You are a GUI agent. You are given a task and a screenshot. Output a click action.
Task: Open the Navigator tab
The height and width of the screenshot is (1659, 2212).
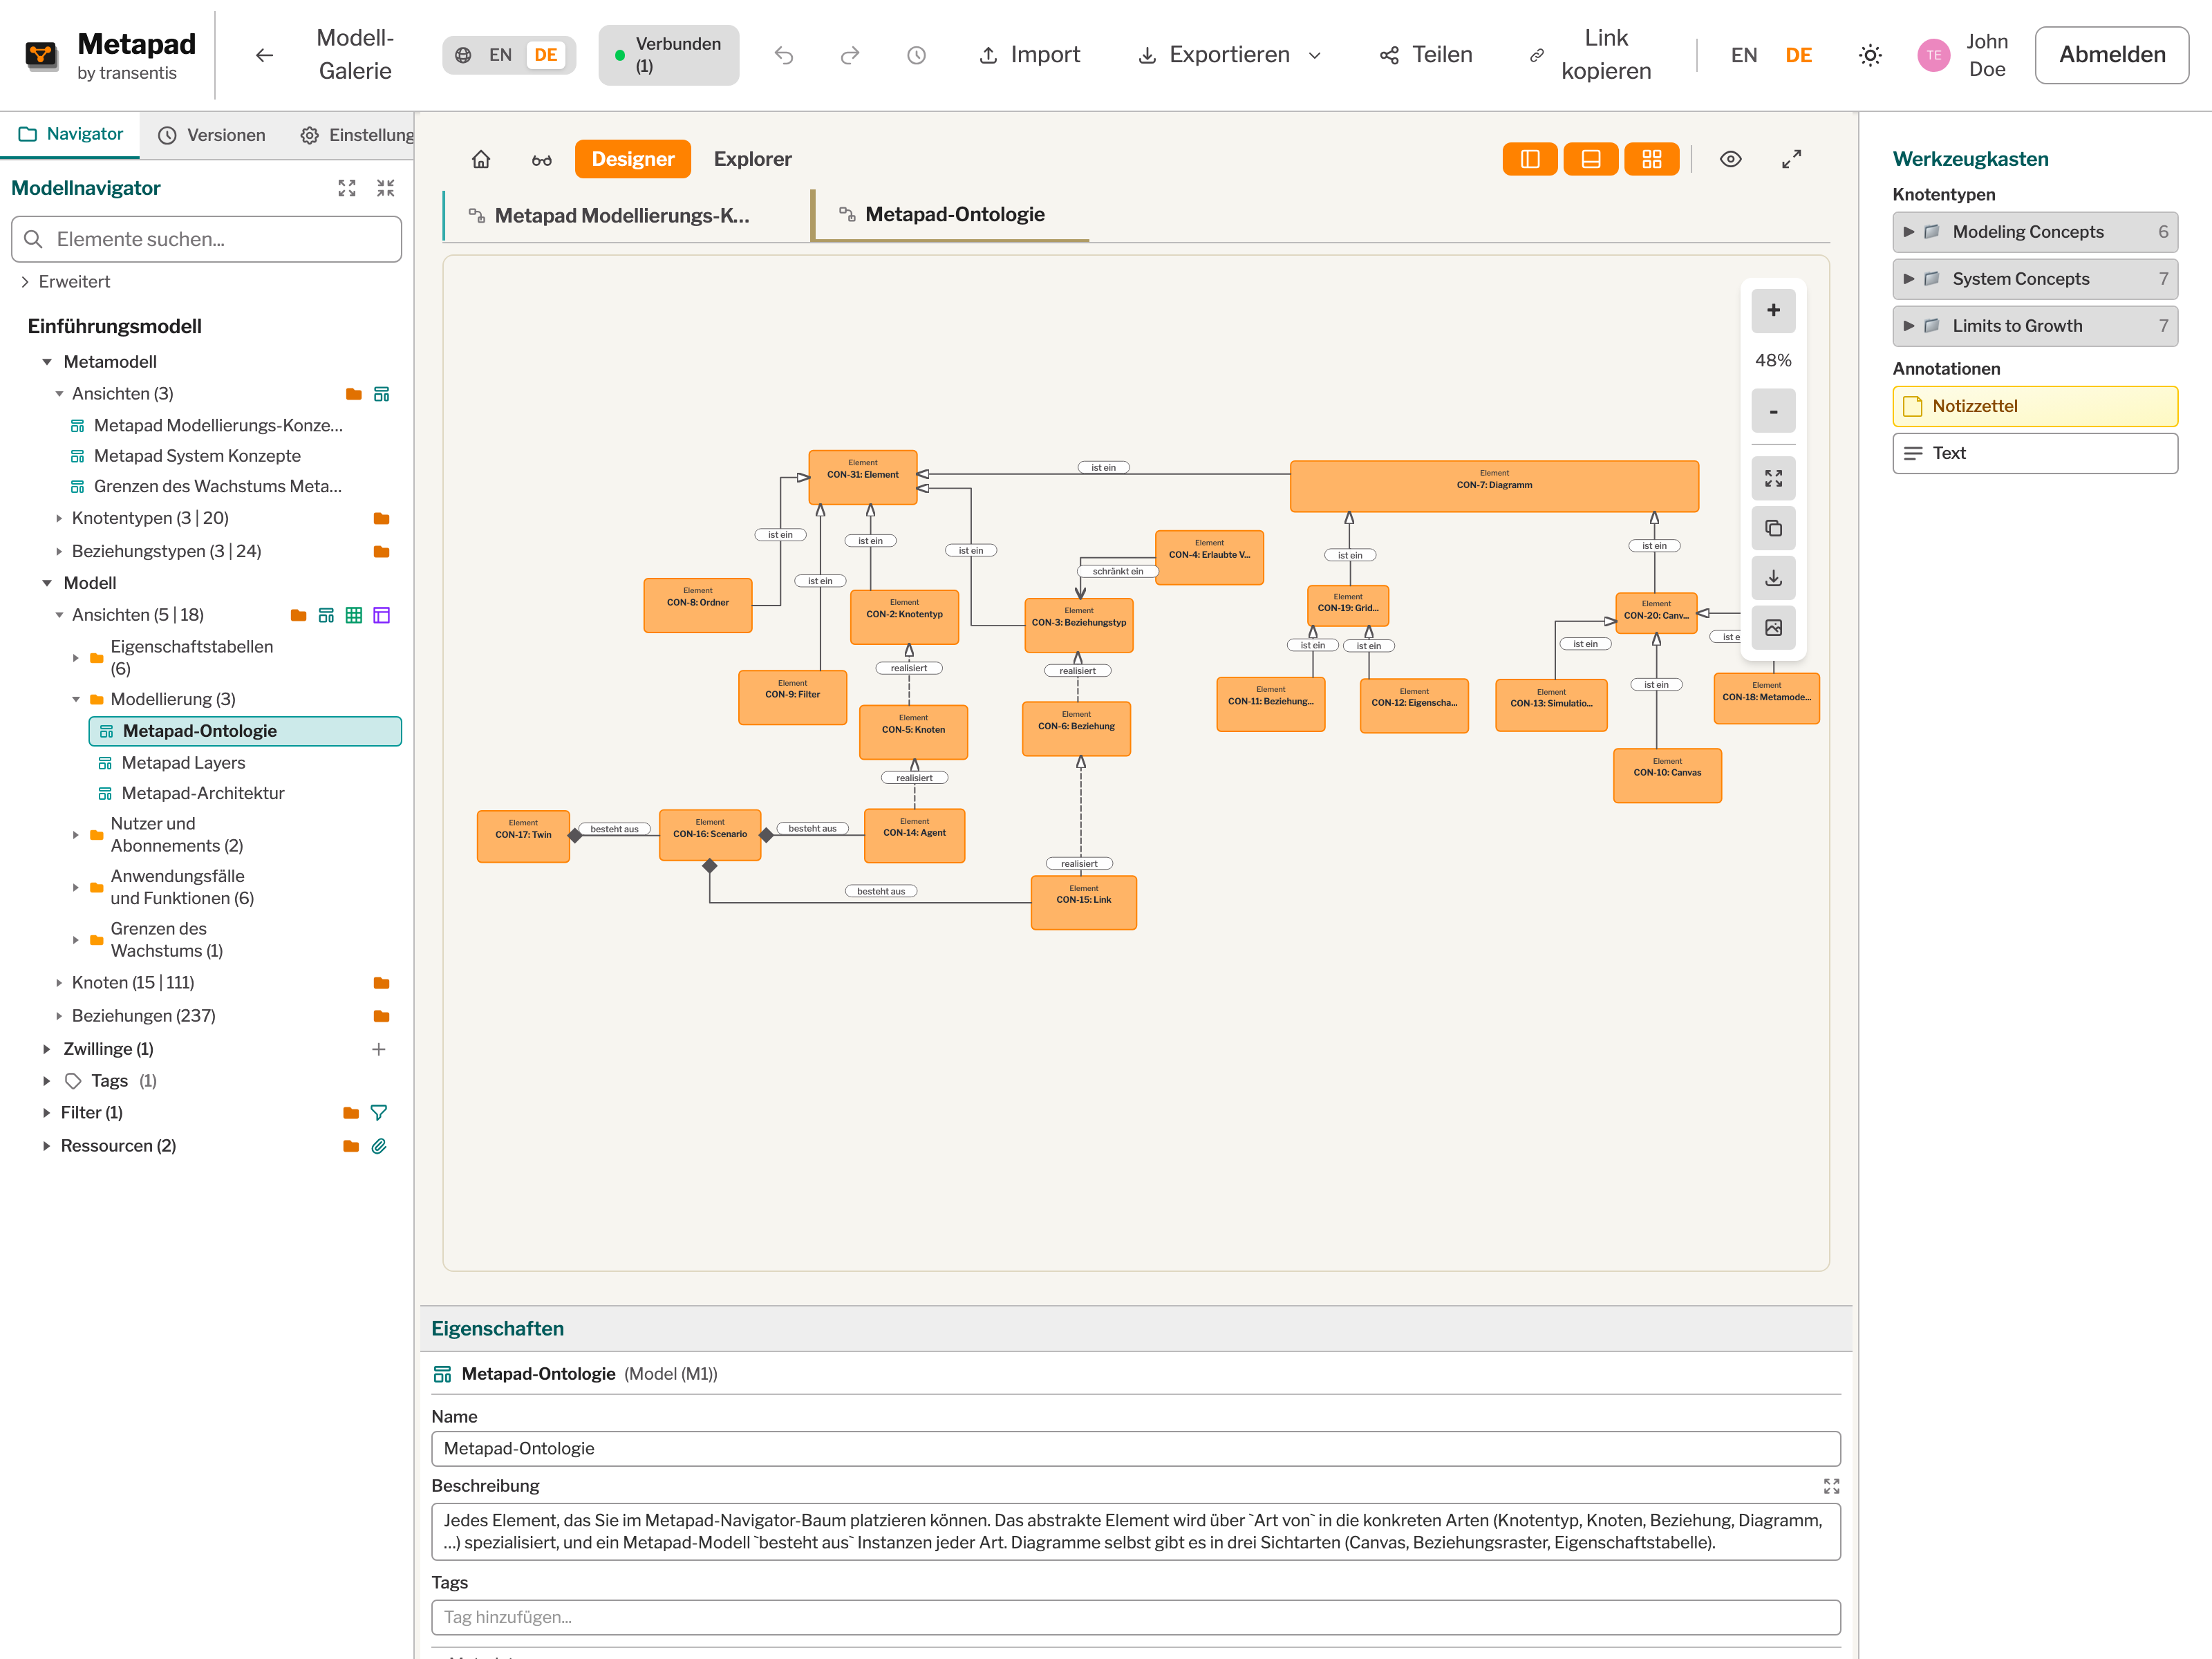[x=70, y=135]
